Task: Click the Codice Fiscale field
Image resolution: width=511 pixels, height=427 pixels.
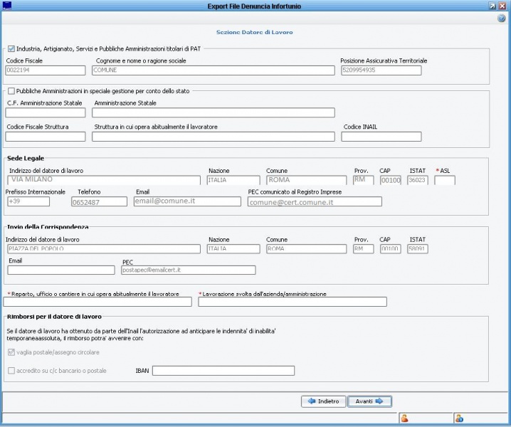Action: pyautogui.click(x=46, y=70)
